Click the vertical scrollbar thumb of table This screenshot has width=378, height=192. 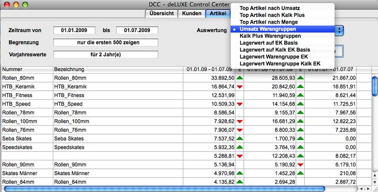coord(374,90)
